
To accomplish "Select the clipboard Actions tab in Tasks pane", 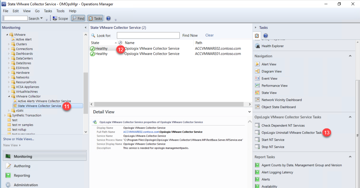I will click(x=257, y=36).
